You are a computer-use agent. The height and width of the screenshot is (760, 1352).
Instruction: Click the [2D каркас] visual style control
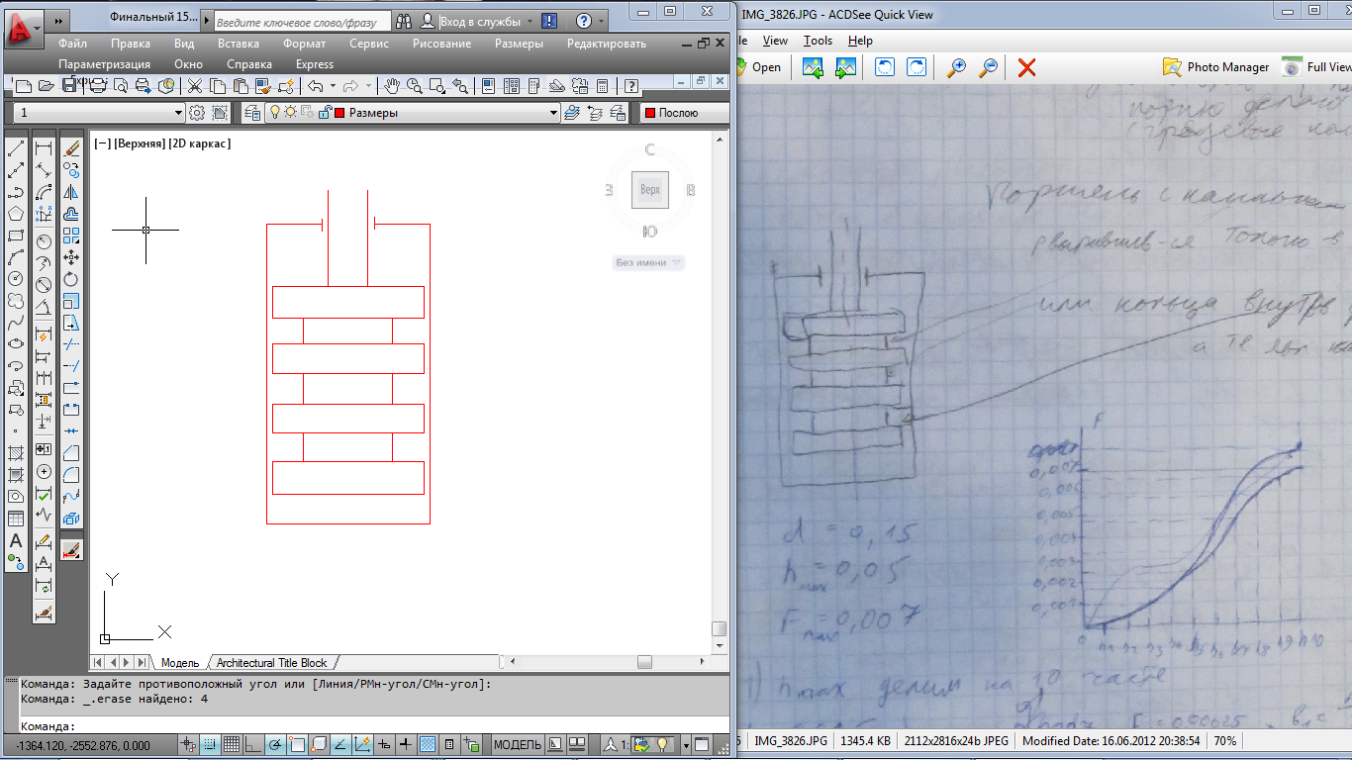pyautogui.click(x=200, y=143)
